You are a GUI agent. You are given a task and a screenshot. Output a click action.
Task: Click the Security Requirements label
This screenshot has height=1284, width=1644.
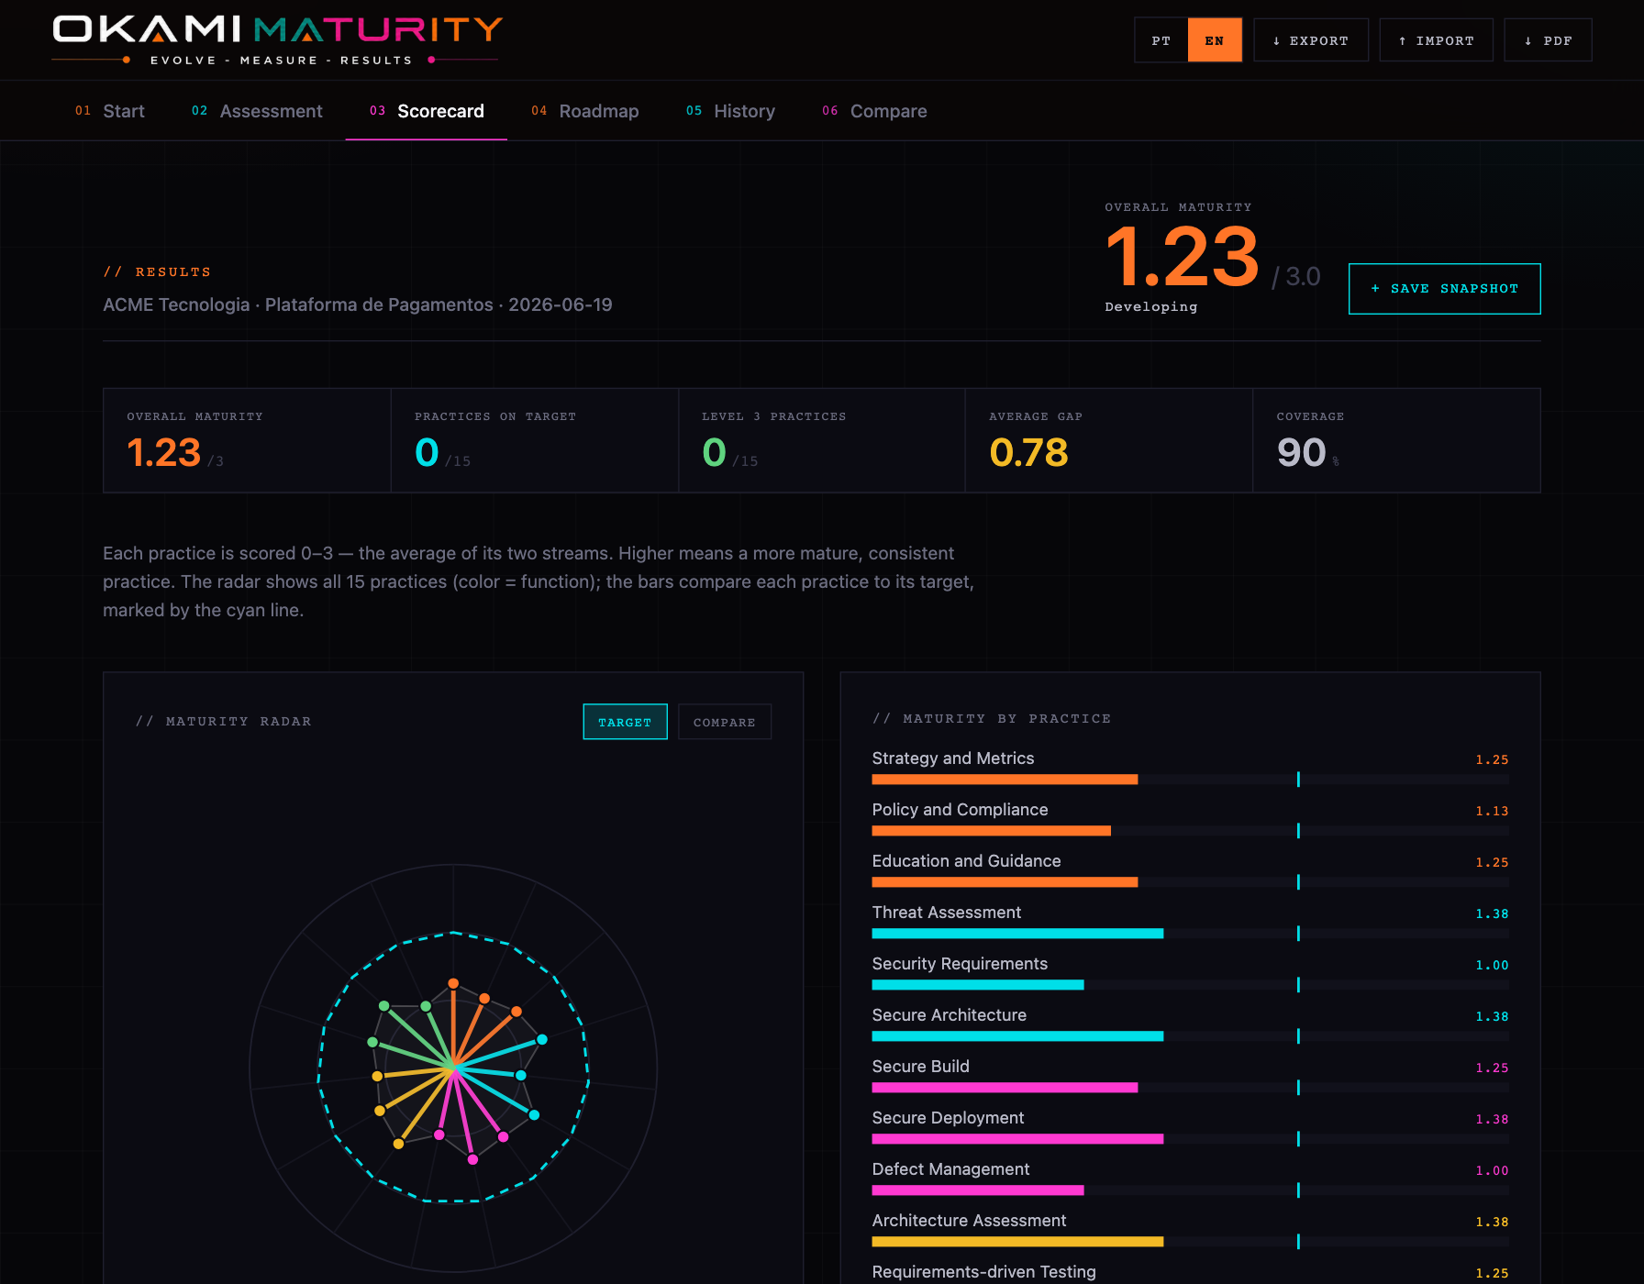coord(960,964)
